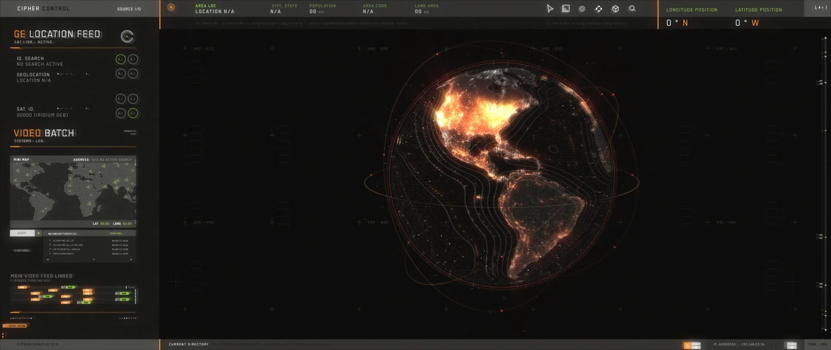
Task: Toggle the A1 channel circle
Action: (121, 59)
